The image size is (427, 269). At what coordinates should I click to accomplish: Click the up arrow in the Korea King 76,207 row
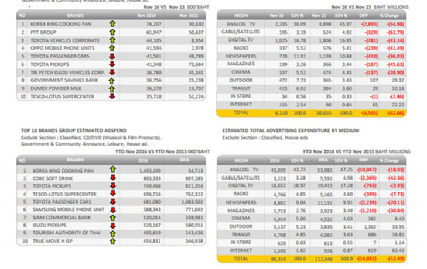pos(112,23)
